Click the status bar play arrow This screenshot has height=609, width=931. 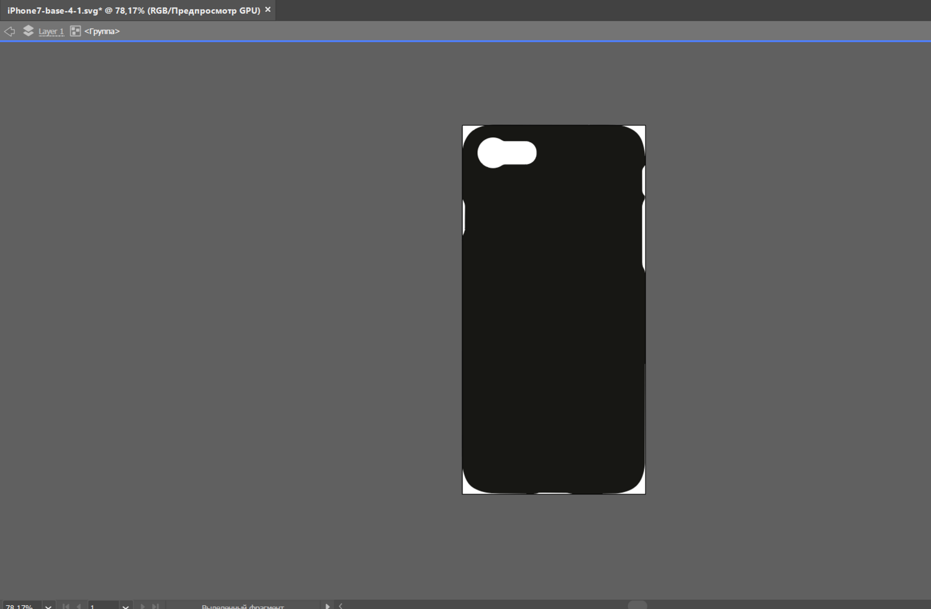tap(327, 606)
